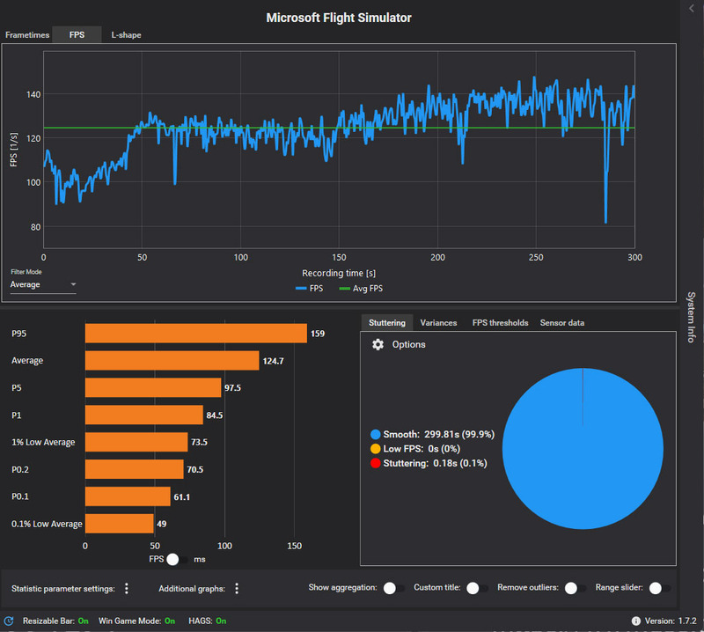
Task: Click the info icon next to Version
Action: point(635,621)
